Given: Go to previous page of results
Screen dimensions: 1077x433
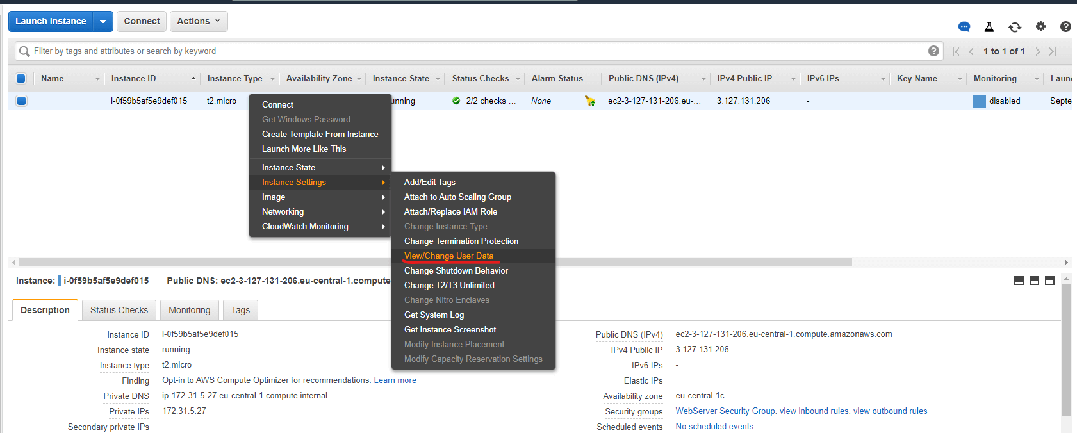Looking at the screenshot, I should [x=971, y=51].
